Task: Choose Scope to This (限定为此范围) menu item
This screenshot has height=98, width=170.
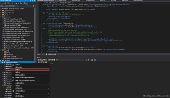Action: pos(30,75)
